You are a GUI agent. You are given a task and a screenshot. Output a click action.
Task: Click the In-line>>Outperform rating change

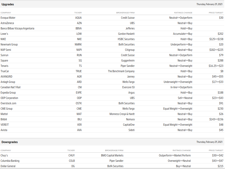(x=181, y=87)
